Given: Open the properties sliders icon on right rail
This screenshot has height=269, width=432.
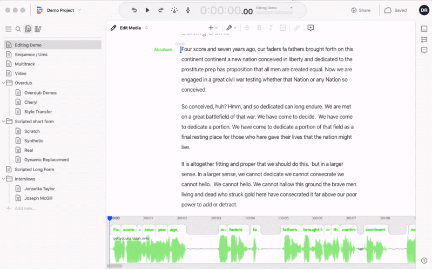Looking at the screenshot, I should tap(424, 39).
